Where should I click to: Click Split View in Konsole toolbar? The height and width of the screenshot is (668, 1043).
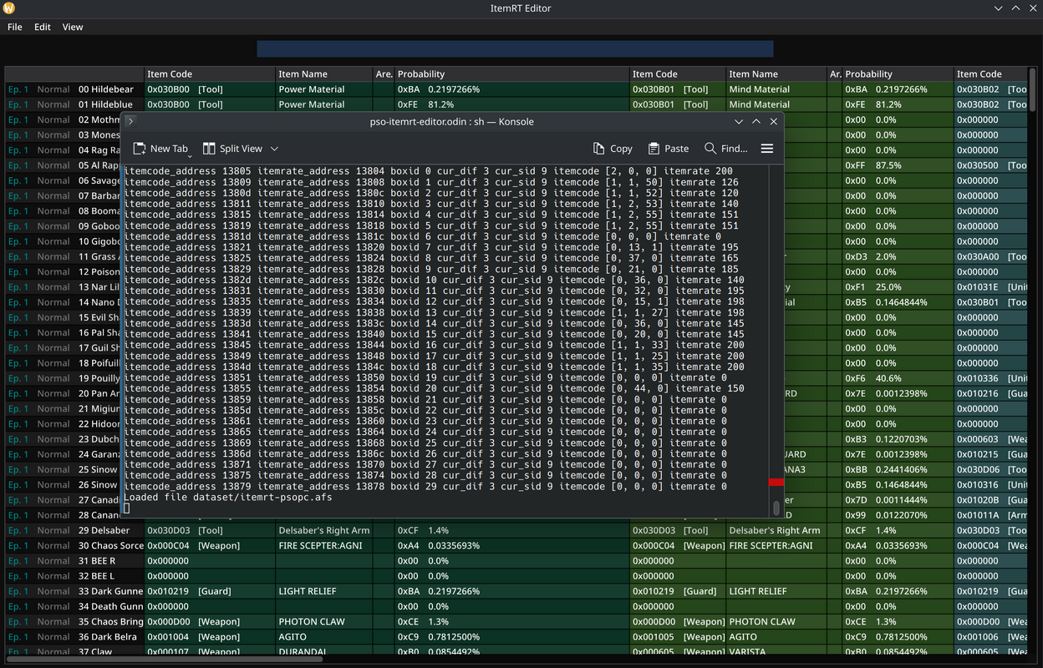pos(232,149)
